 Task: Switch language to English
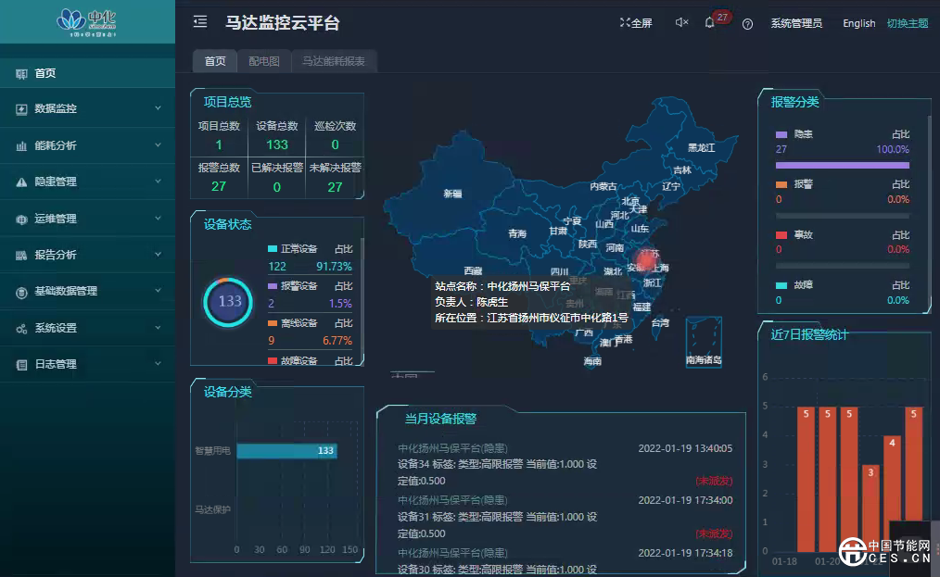coord(859,23)
